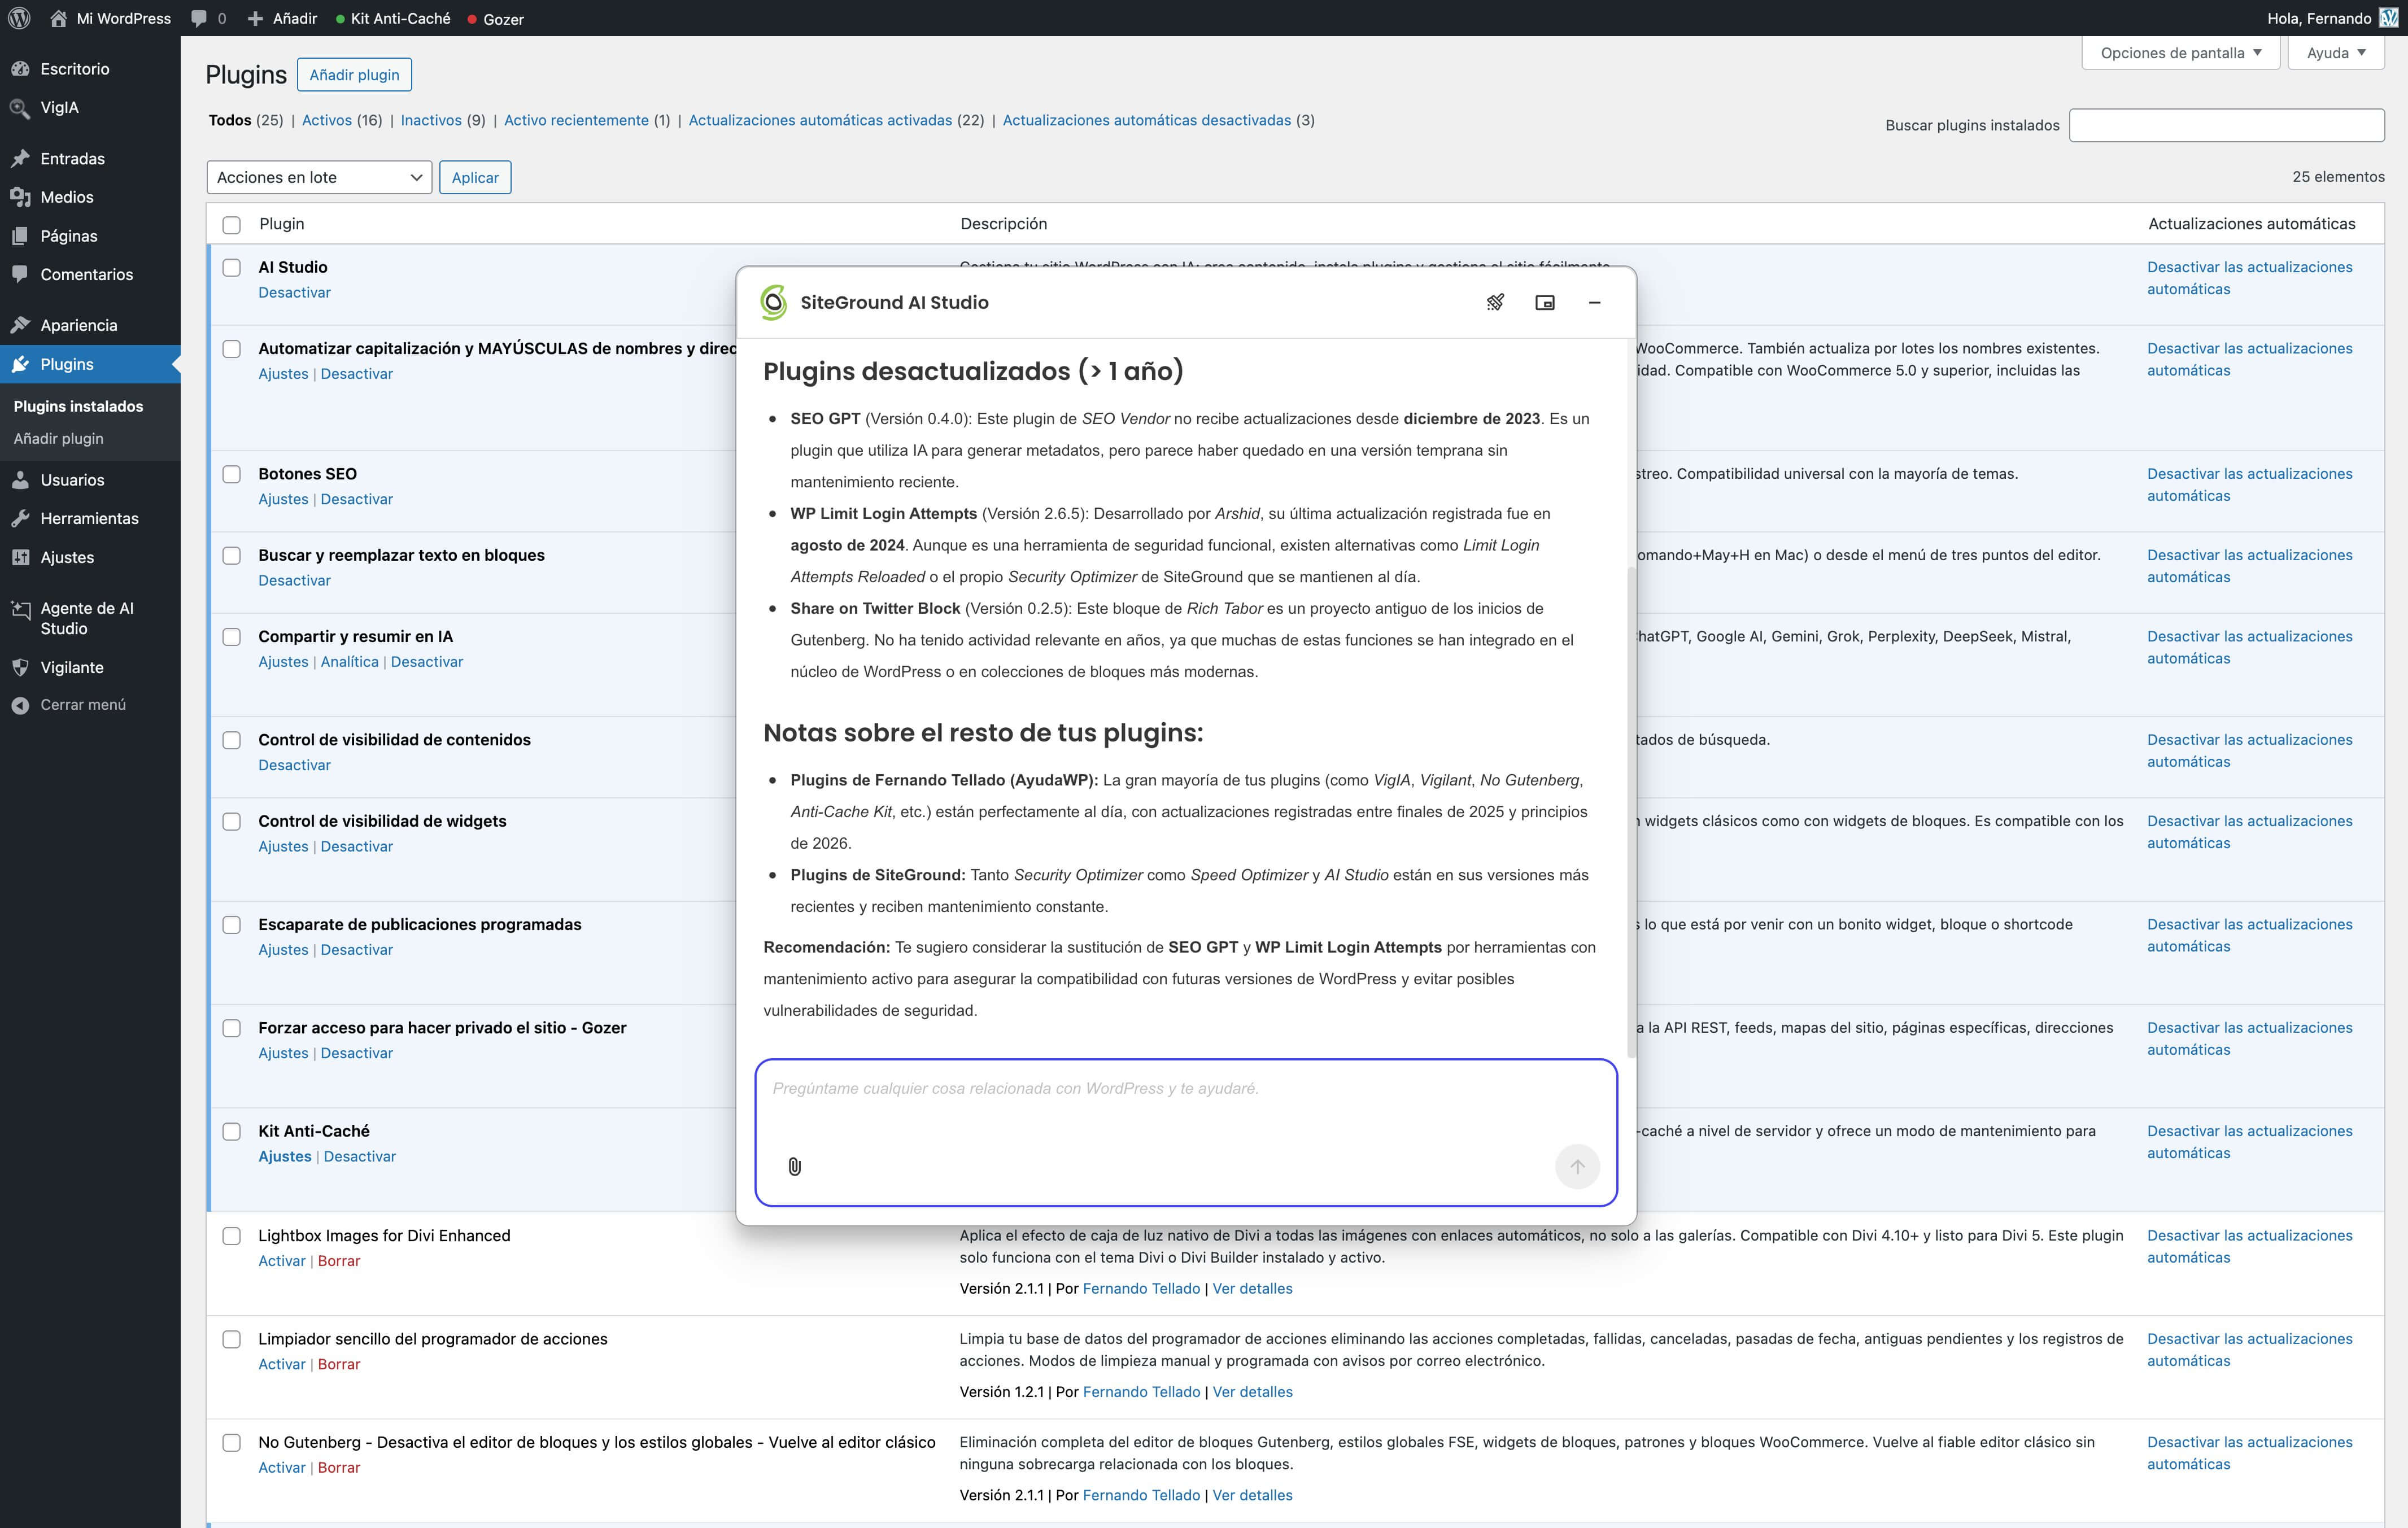Filter by Activo recientemente
Screen dimensions: 2408x1528
576,120
